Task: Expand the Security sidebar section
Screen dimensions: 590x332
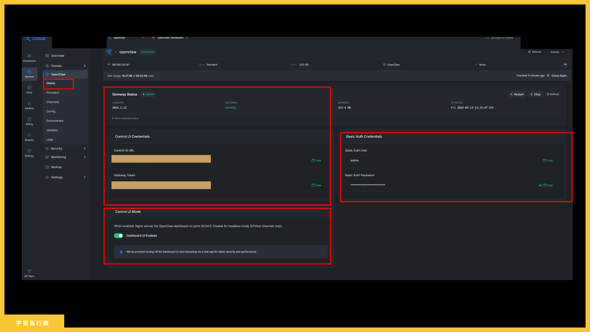Action: pos(57,148)
